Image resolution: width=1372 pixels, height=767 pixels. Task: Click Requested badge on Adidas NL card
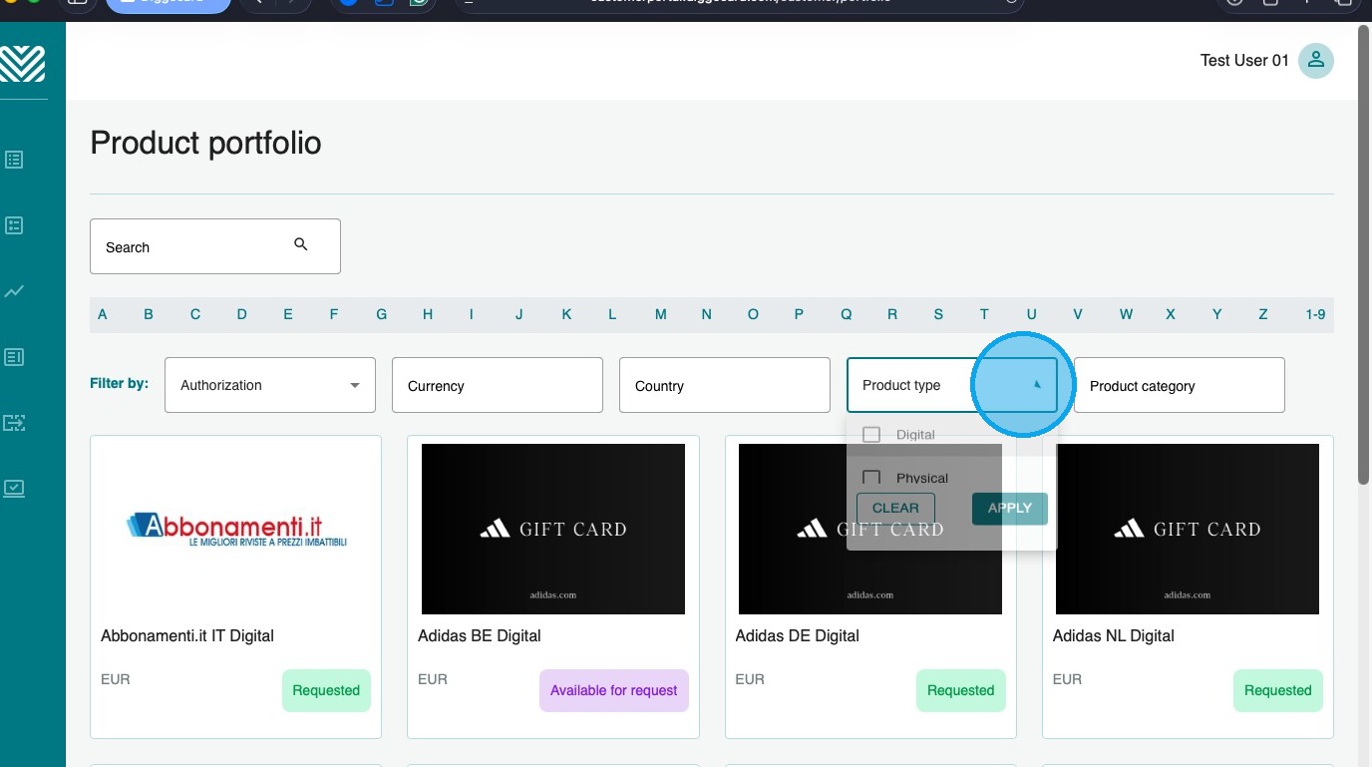coord(1278,690)
